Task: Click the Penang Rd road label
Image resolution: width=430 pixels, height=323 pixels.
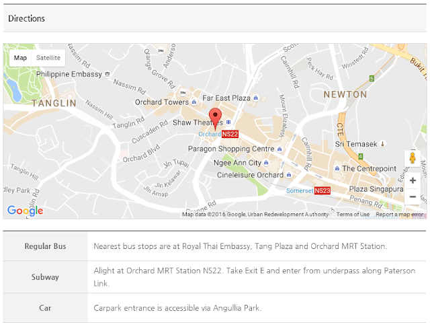Action: click(365, 201)
